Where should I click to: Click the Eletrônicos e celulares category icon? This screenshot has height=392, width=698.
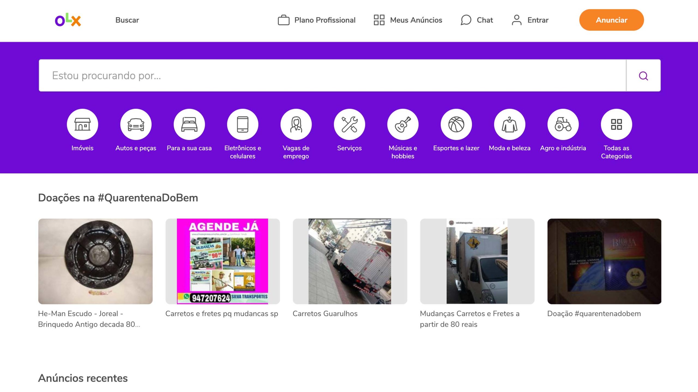point(243,124)
